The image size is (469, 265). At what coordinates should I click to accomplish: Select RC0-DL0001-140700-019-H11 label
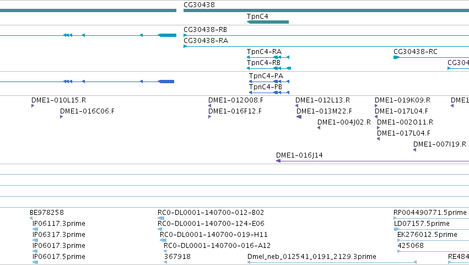(214, 235)
